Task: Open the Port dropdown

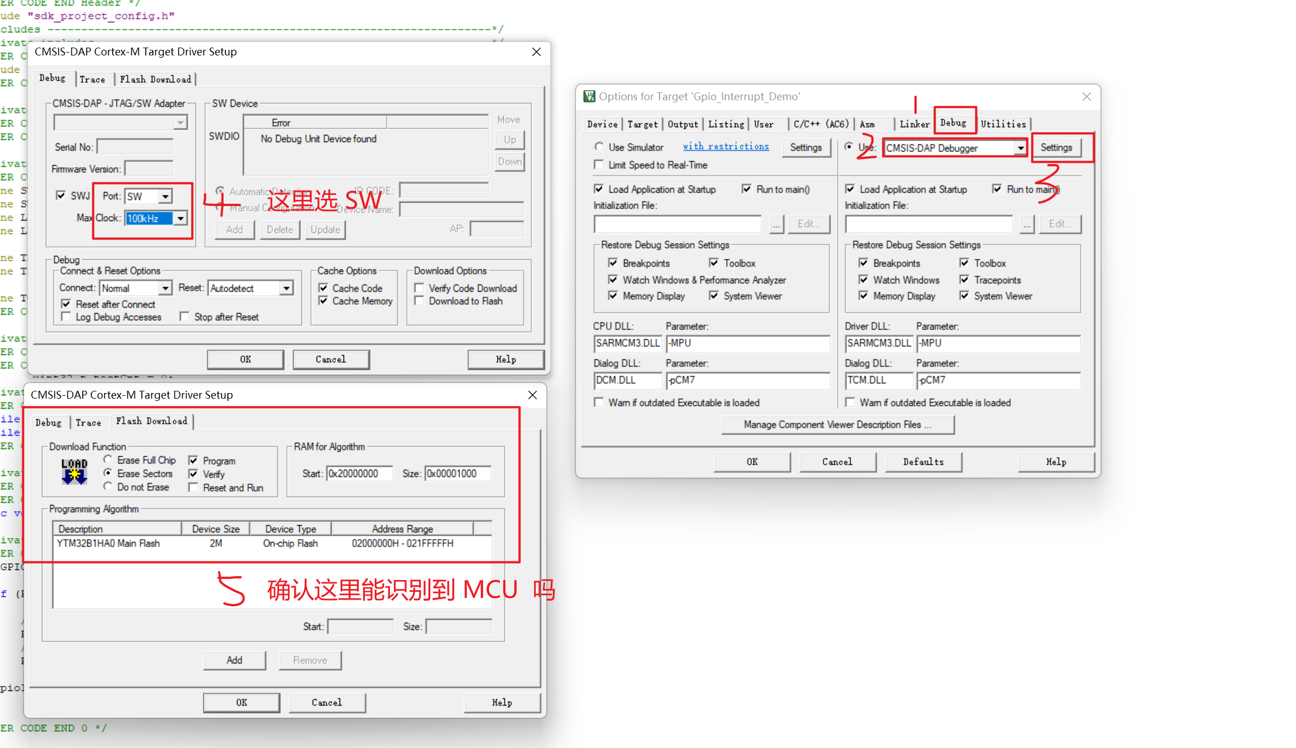Action: [165, 197]
